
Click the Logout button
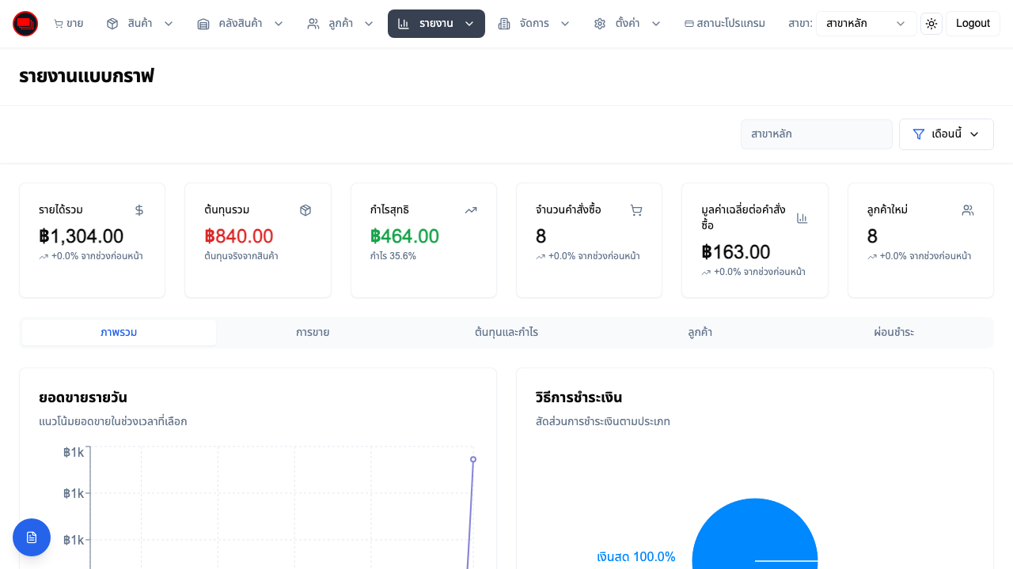(973, 24)
